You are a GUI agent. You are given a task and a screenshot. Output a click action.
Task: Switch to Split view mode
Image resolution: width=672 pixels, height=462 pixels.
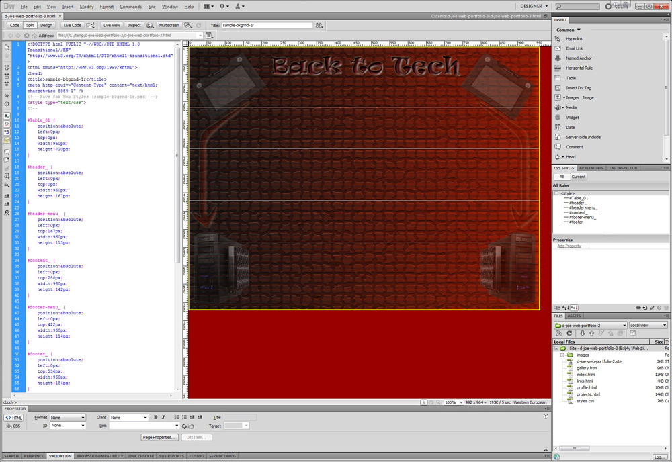pyautogui.click(x=30, y=25)
